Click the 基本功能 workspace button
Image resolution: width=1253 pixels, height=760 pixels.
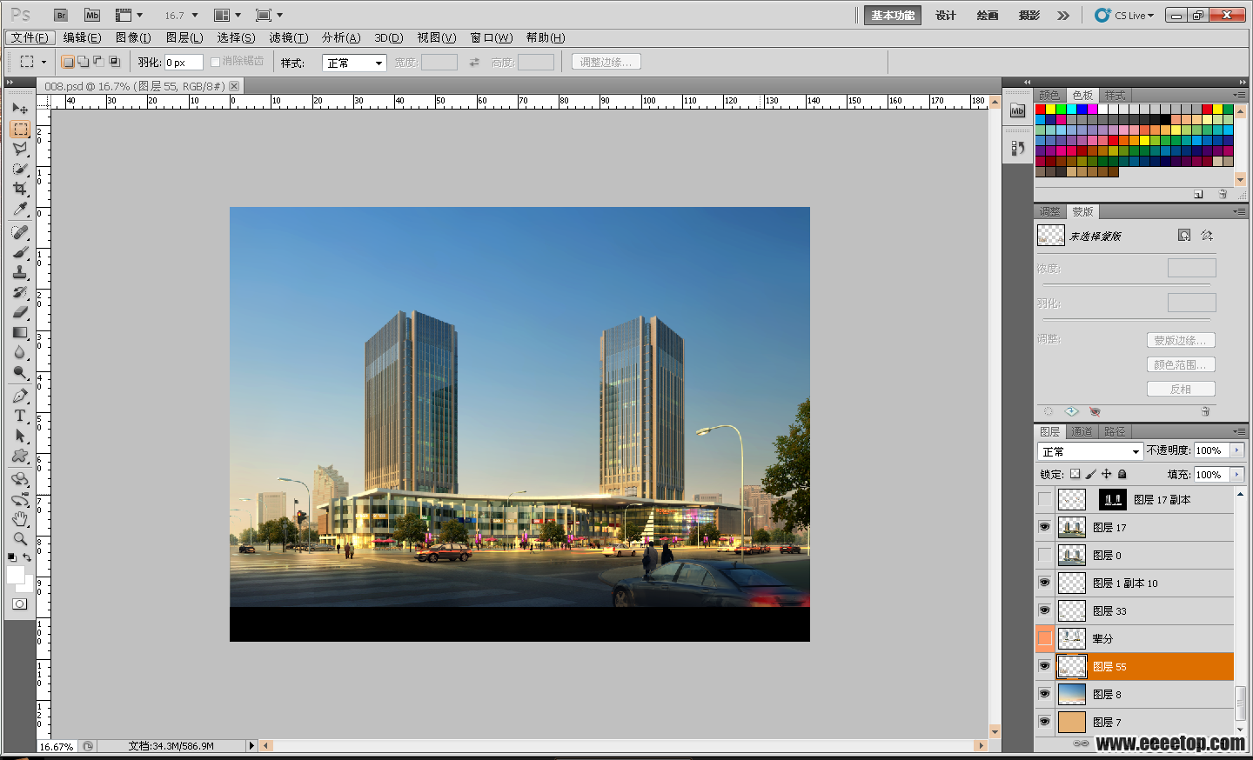[893, 16]
